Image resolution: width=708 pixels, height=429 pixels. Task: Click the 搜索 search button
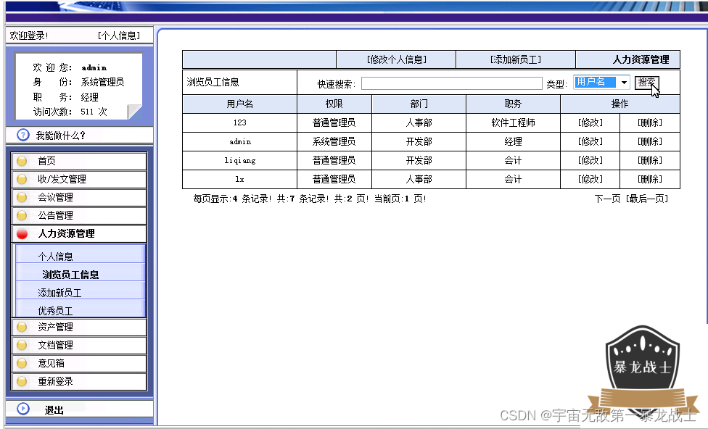click(x=648, y=82)
